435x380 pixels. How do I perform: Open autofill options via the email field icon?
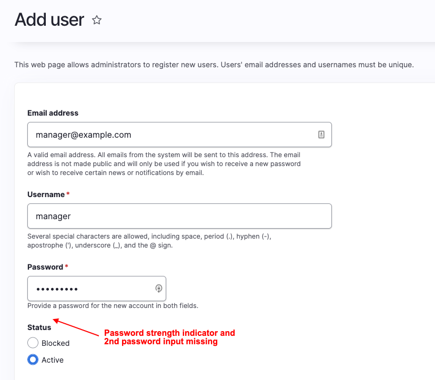click(321, 135)
